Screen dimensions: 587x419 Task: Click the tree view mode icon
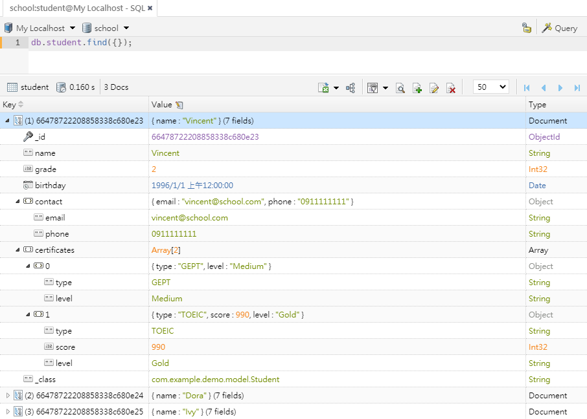[351, 87]
